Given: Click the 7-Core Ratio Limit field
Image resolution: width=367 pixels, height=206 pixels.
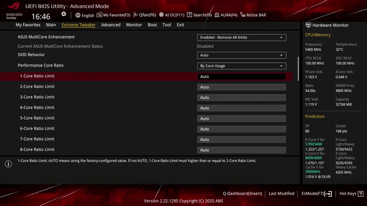Looking at the screenshot, I should 242,140.
